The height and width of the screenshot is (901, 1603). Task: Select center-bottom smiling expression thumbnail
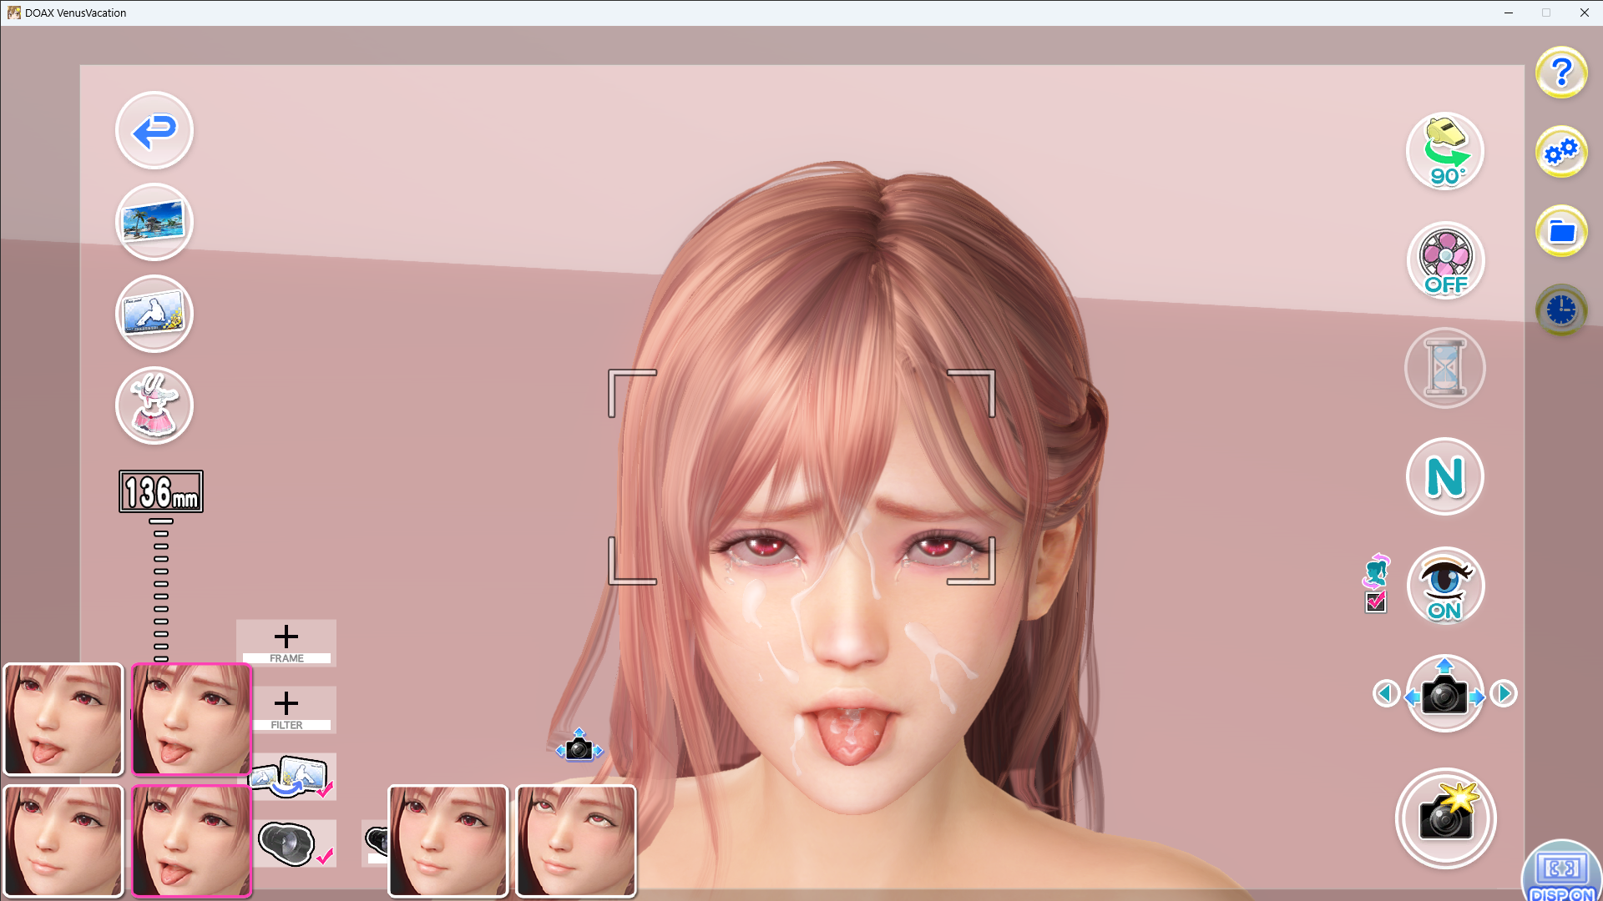[x=448, y=841]
